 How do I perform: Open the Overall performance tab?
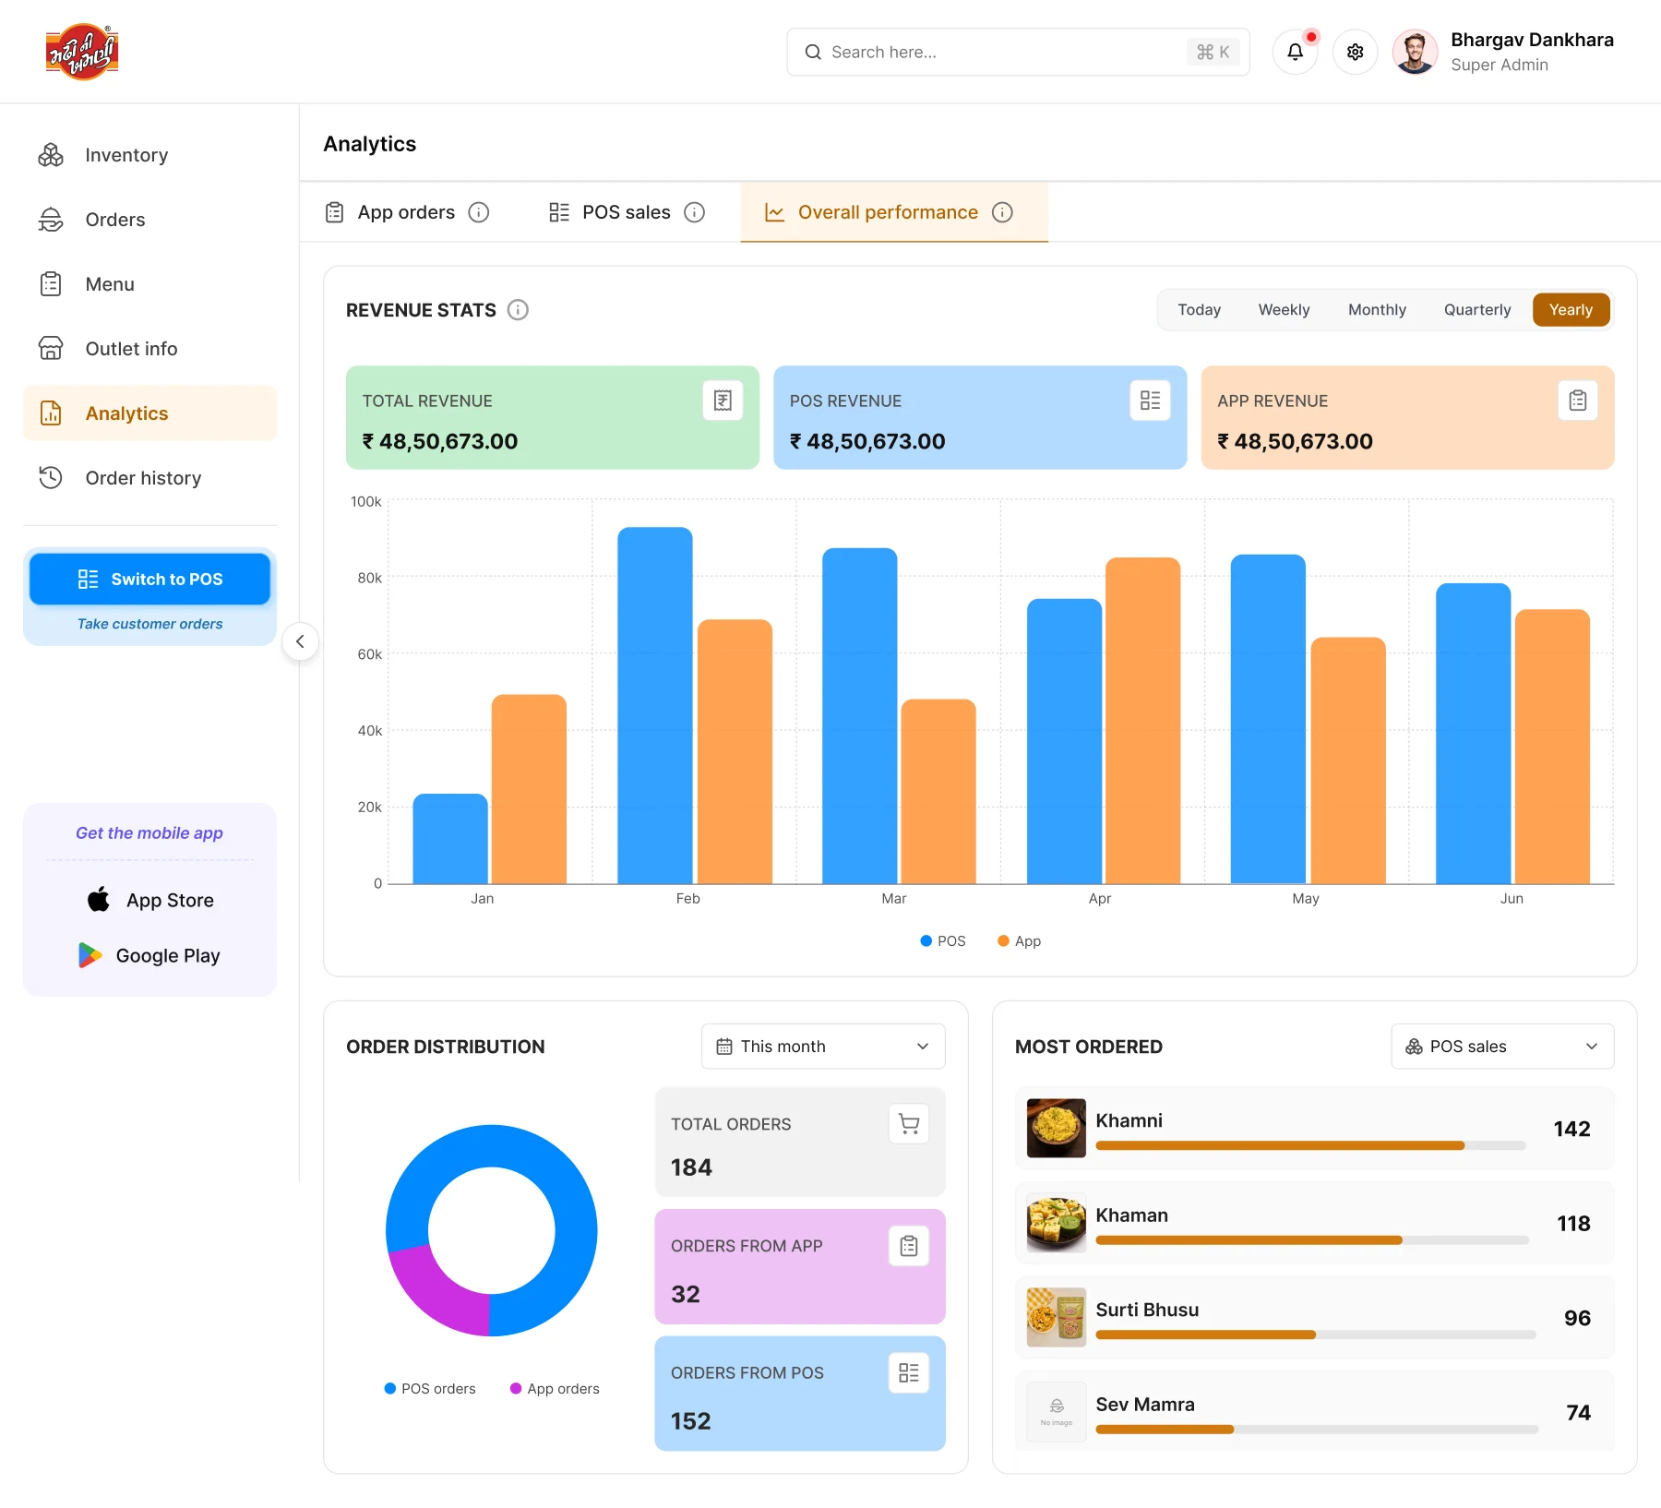(894, 212)
